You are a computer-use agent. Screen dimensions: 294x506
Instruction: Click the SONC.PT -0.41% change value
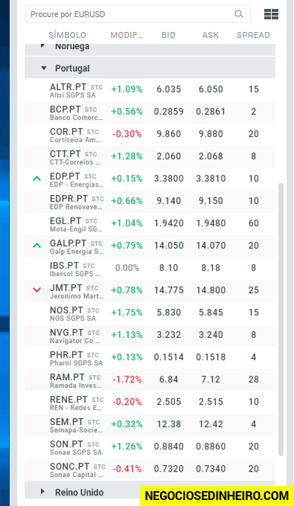pos(127,469)
